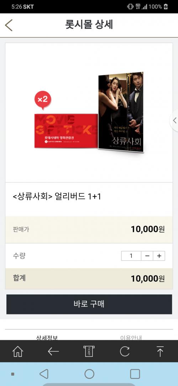Increase quantity with the plus button
The width and height of the screenshot is (178, 386).
tap(159, 256)
